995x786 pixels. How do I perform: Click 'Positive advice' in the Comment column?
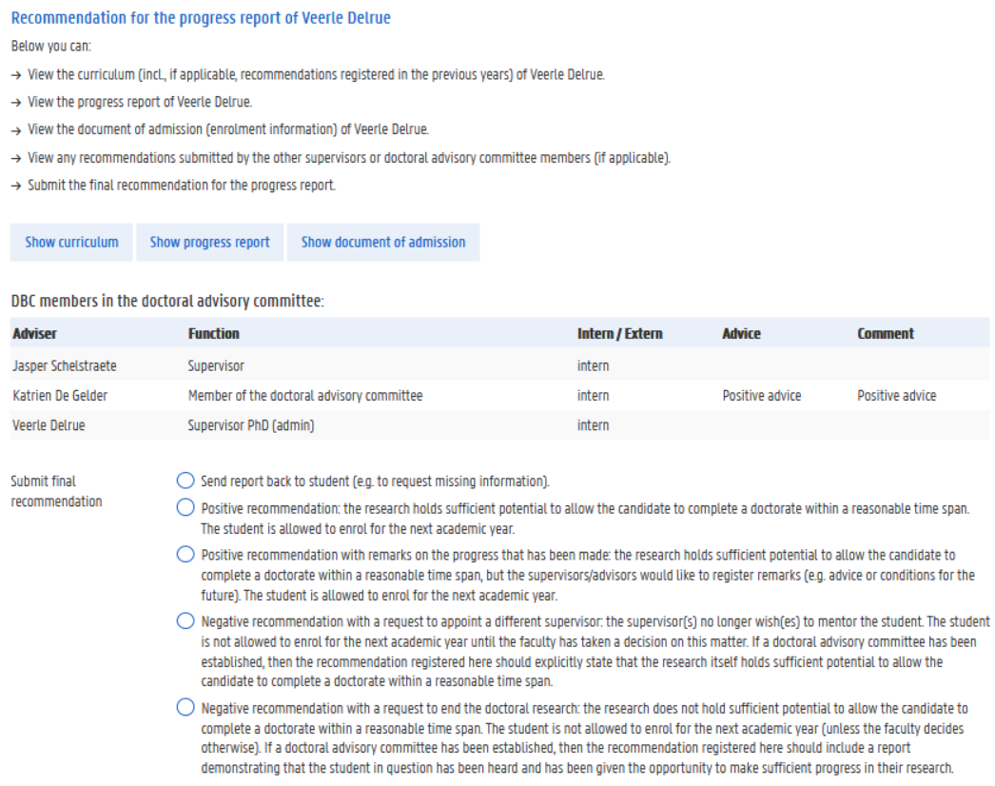[896, 396]
